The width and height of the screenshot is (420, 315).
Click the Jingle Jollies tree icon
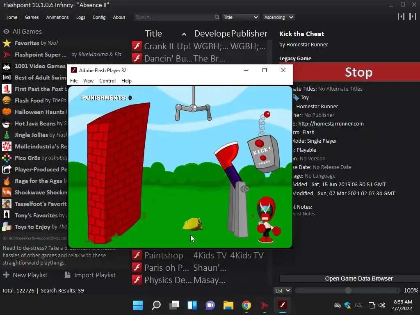tap(7, 135)
